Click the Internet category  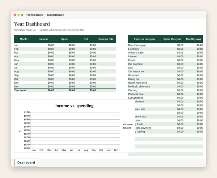pos(132,57)
